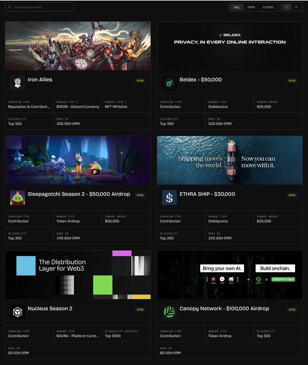Select the OPEN filter tab
Viewport: 308px width, 365px height.
click(x=251, y=7)
